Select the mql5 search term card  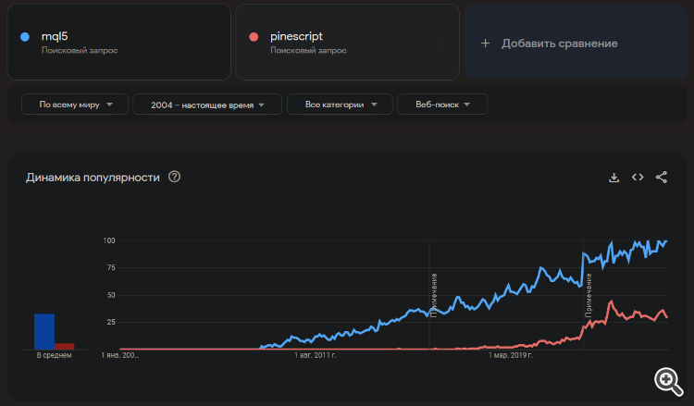118,43
